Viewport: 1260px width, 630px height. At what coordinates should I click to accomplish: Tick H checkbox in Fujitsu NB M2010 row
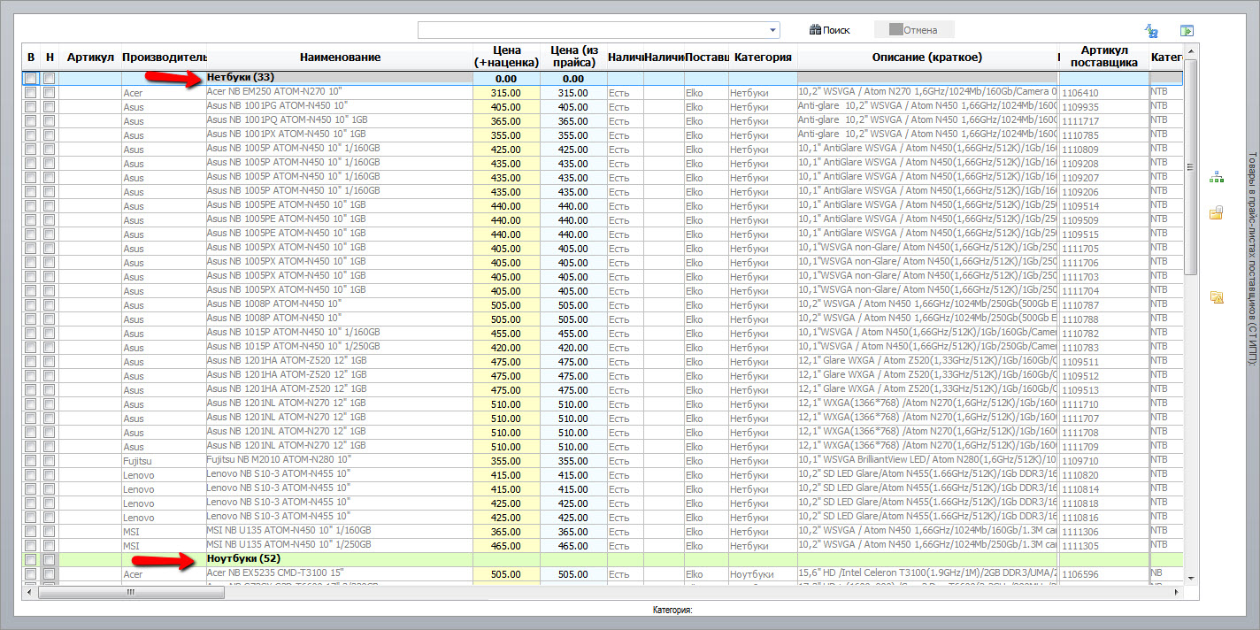coord(50,461)
